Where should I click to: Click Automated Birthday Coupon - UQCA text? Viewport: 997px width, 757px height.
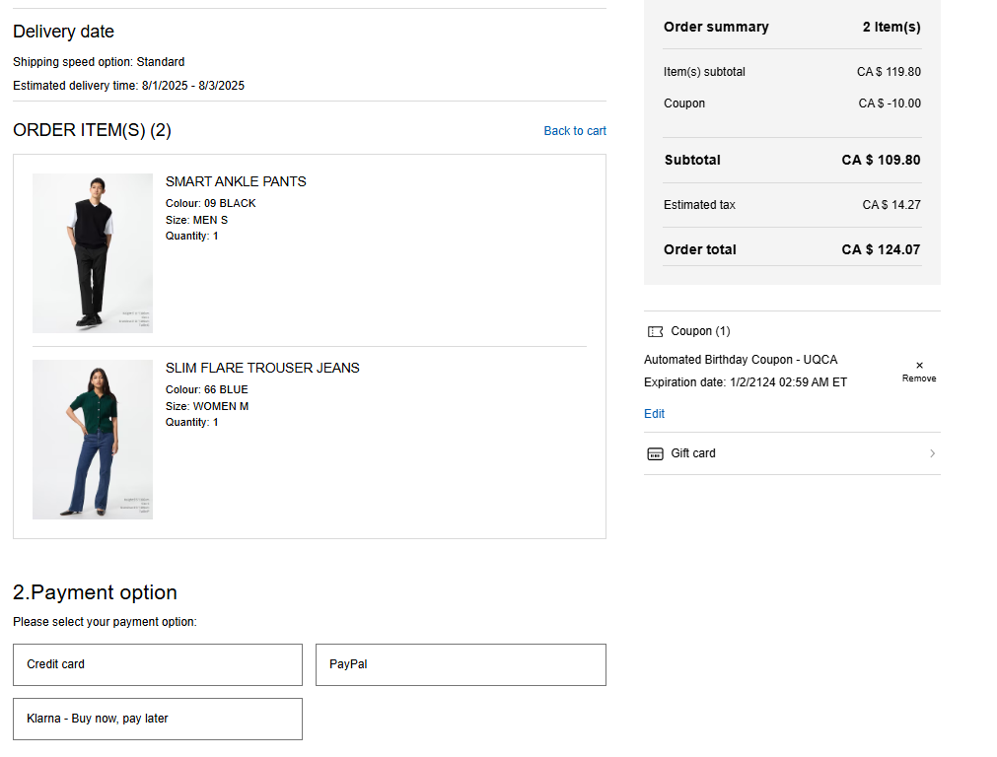(x=741, y=360)
